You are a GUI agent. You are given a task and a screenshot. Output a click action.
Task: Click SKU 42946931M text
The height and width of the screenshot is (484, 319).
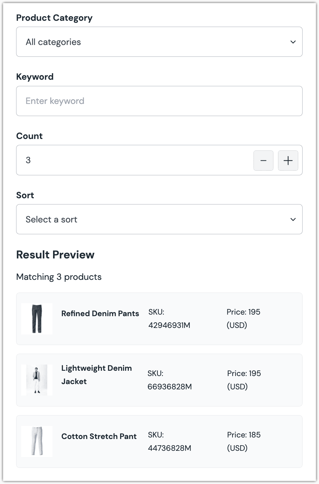tap(169, 325)
